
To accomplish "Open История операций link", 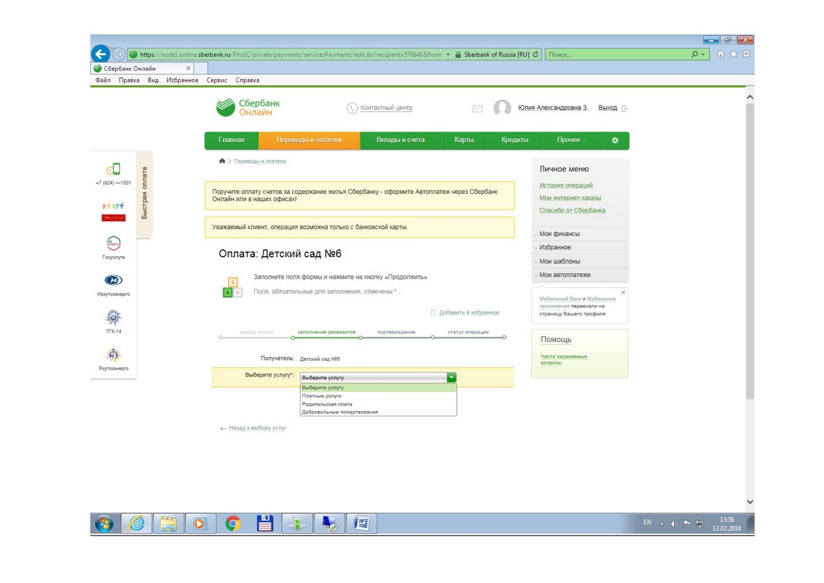I will point(566,185).
